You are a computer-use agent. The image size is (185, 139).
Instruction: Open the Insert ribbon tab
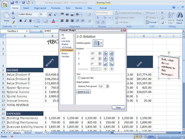(26, 8)
